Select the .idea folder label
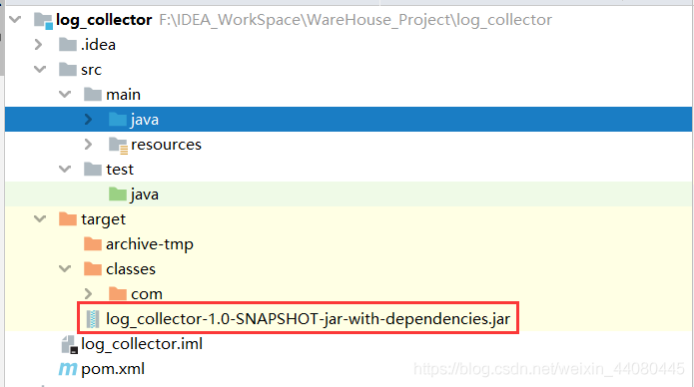The height and width of the screenshot is (387, 694). 98,45
